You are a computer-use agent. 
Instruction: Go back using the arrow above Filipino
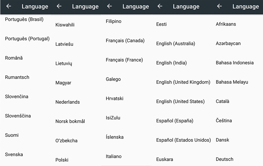point(110,6)
